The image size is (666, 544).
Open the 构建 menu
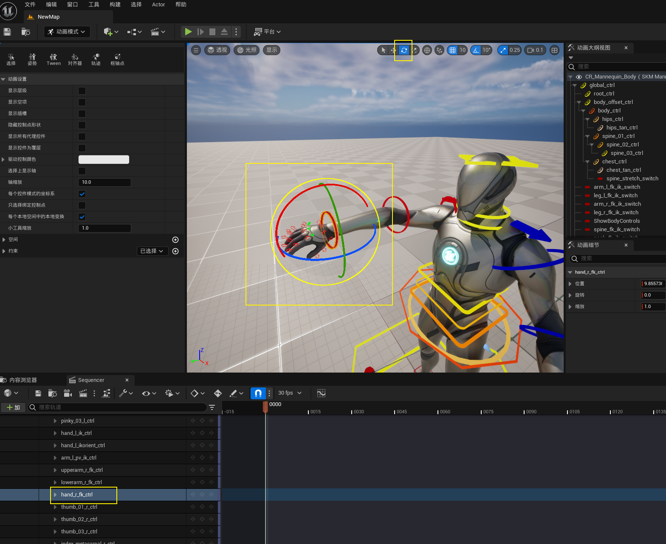coord(115,5)
